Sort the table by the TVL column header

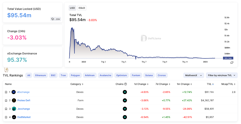210,84
